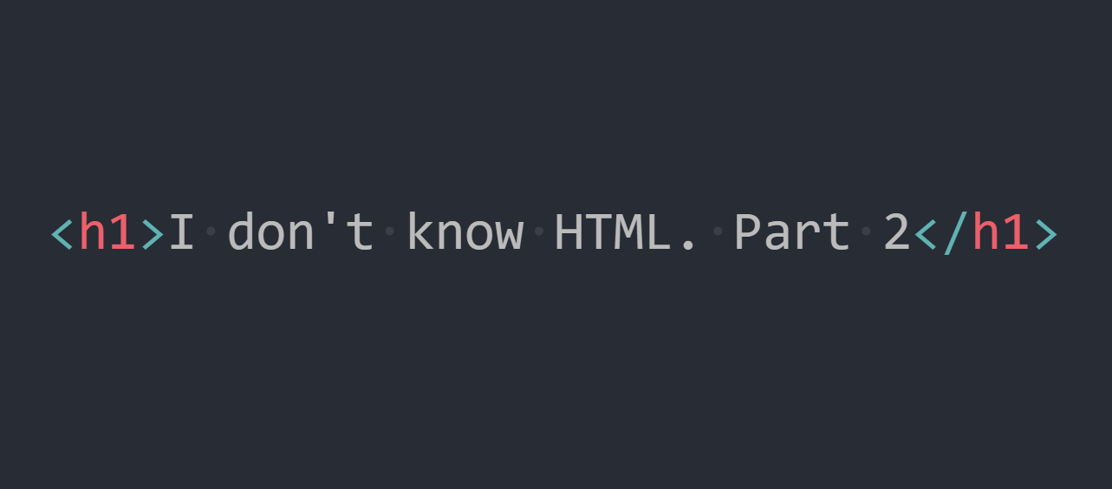The height and width of the screenshot is (489, 1112).
Task: Select the red h1 in the closing tag
Action: (1003, 232)
